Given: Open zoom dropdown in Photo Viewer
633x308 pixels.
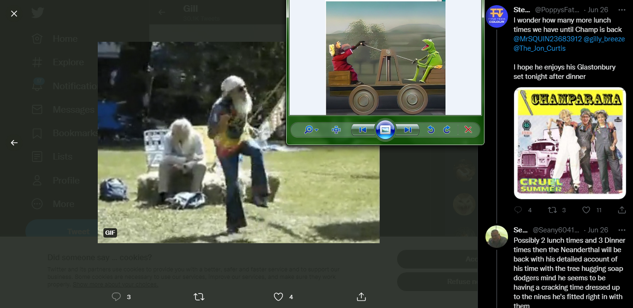Looking at the screenshot, I should pyautogui.click(x=311, y=130).
